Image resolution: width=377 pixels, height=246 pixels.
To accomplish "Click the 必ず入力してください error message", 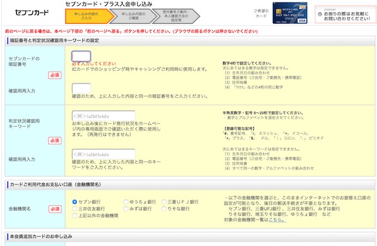I will coord(94,63).
